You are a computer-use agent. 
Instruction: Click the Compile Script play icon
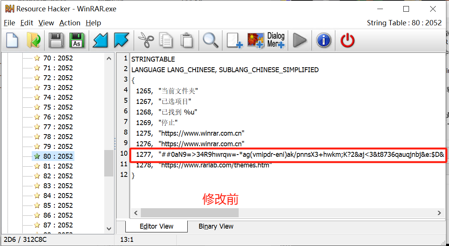click(300, 40)
